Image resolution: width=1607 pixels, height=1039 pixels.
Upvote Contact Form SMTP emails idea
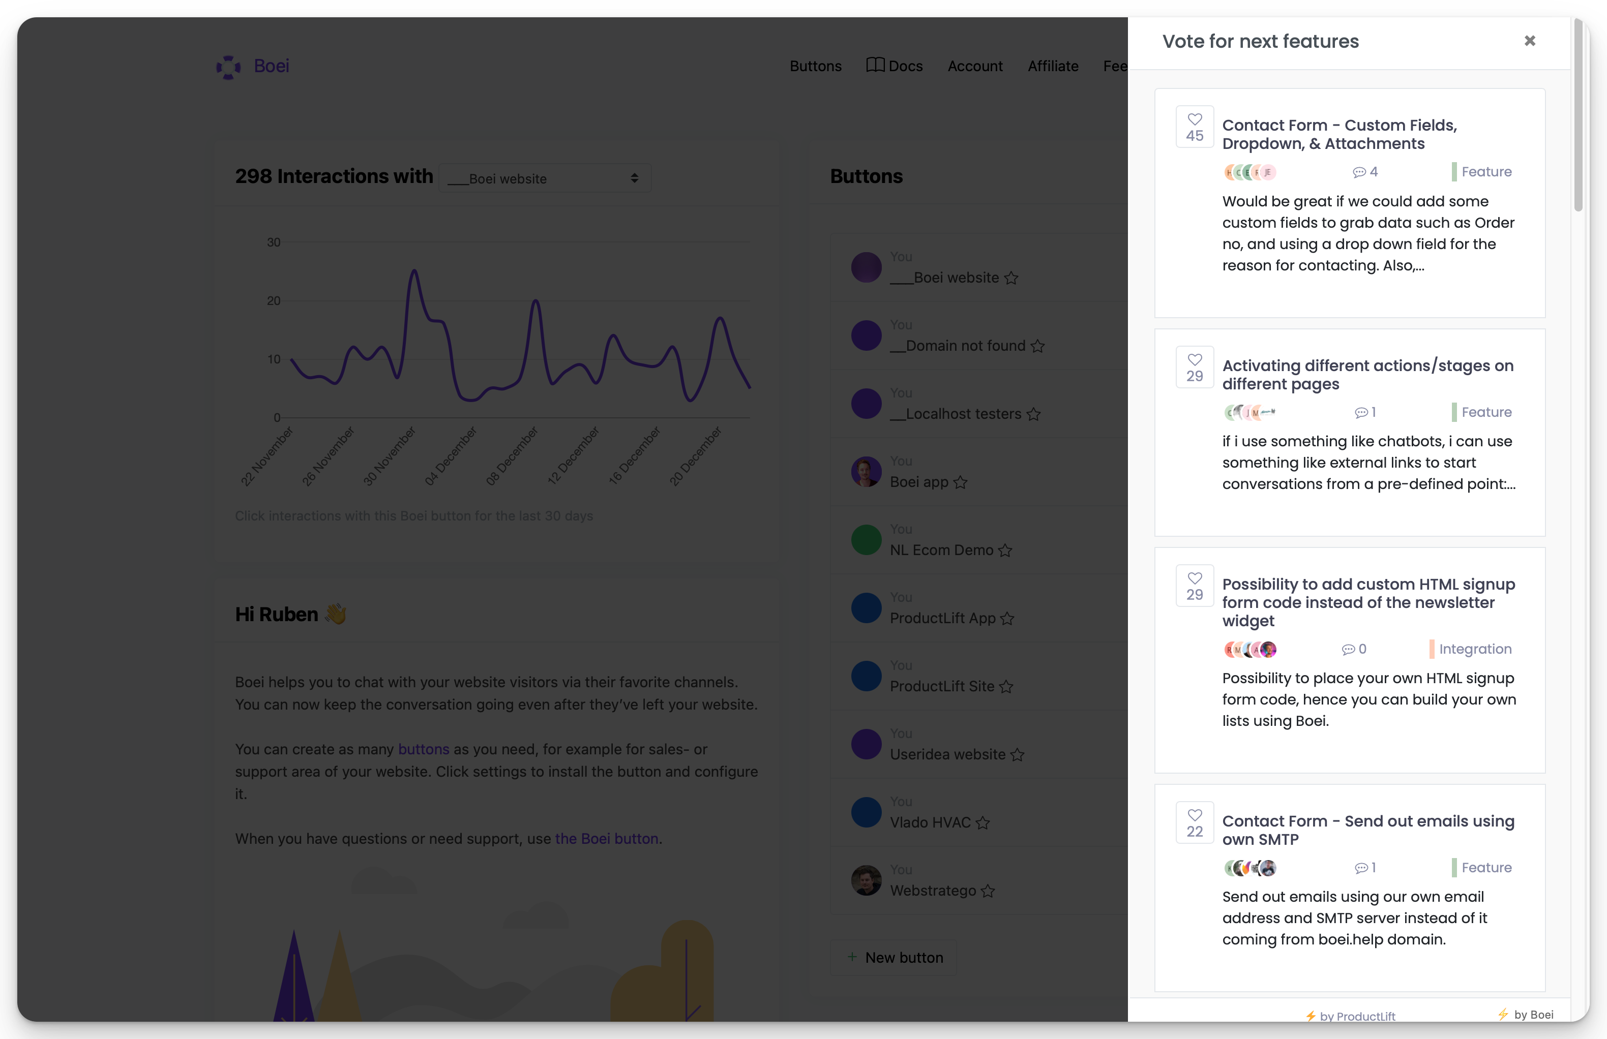(1194, 822)
